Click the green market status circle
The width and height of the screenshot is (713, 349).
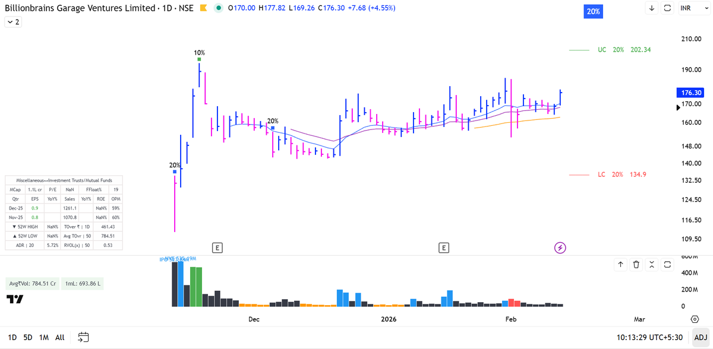click(219, 8)
